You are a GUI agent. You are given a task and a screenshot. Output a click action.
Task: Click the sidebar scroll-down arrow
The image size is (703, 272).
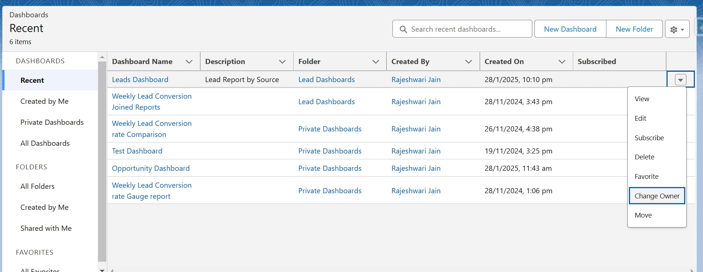tap(102, 270)
